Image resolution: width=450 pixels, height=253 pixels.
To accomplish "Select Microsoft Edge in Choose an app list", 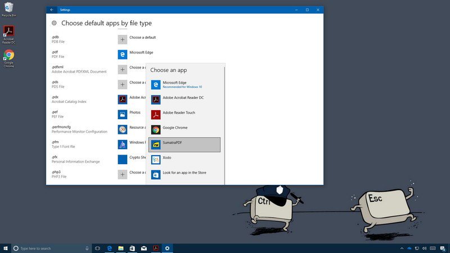I will coord(184,85).
